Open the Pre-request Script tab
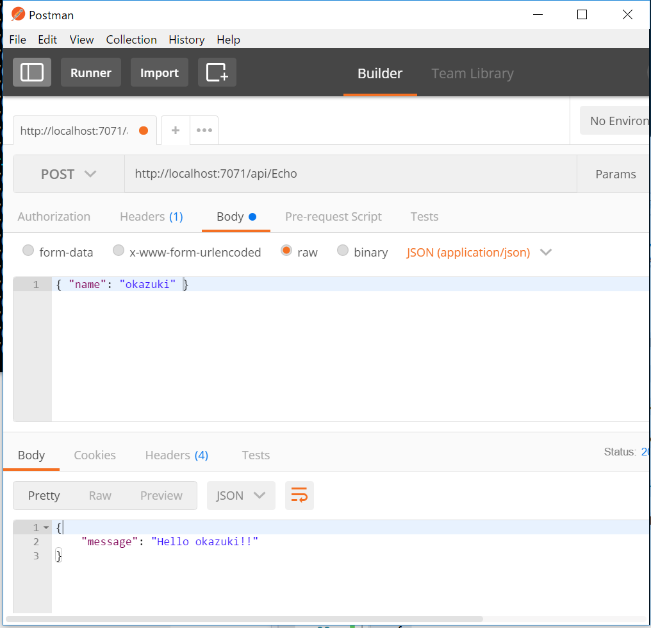The width and height of the screenshot is (651, 628). click(333, 217)
